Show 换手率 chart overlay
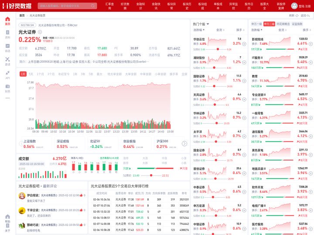The image size is (314, 235). pyautogui.click(x=174, y=74)
